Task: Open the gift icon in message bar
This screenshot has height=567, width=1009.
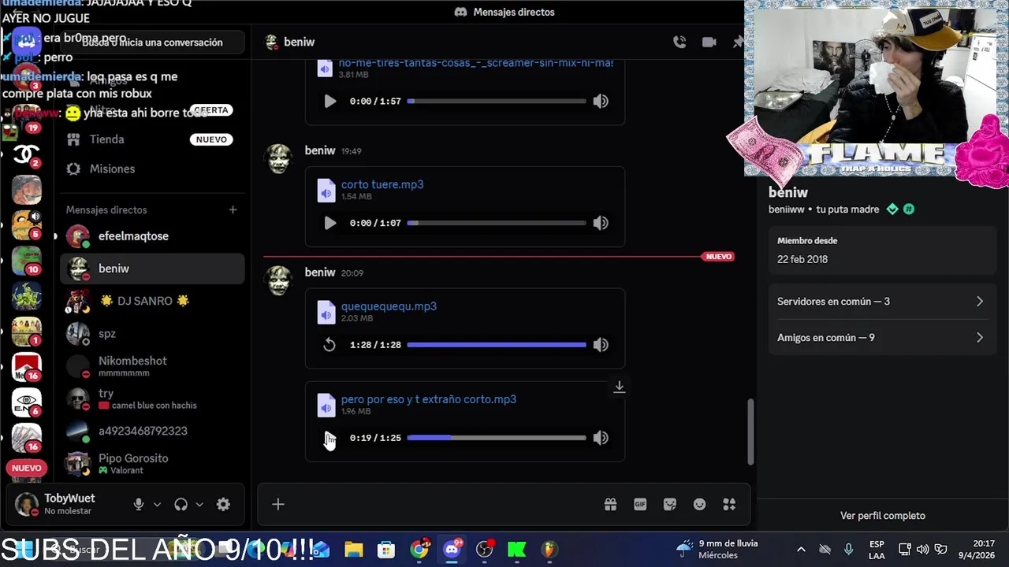Action: click(610, 504)
